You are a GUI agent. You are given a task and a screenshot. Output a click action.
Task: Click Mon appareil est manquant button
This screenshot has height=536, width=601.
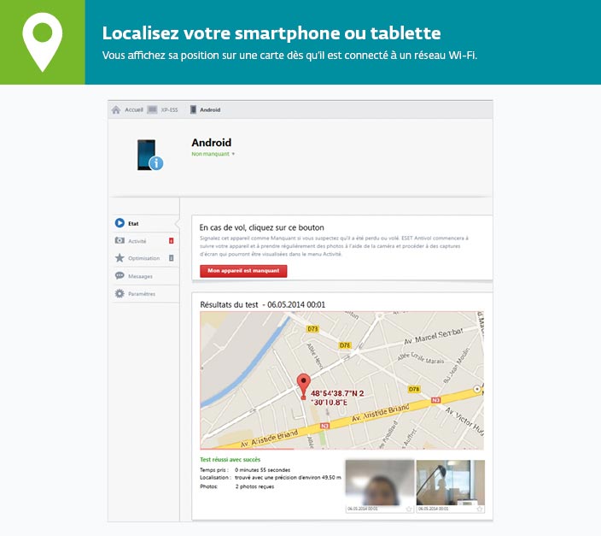point(243,271)
